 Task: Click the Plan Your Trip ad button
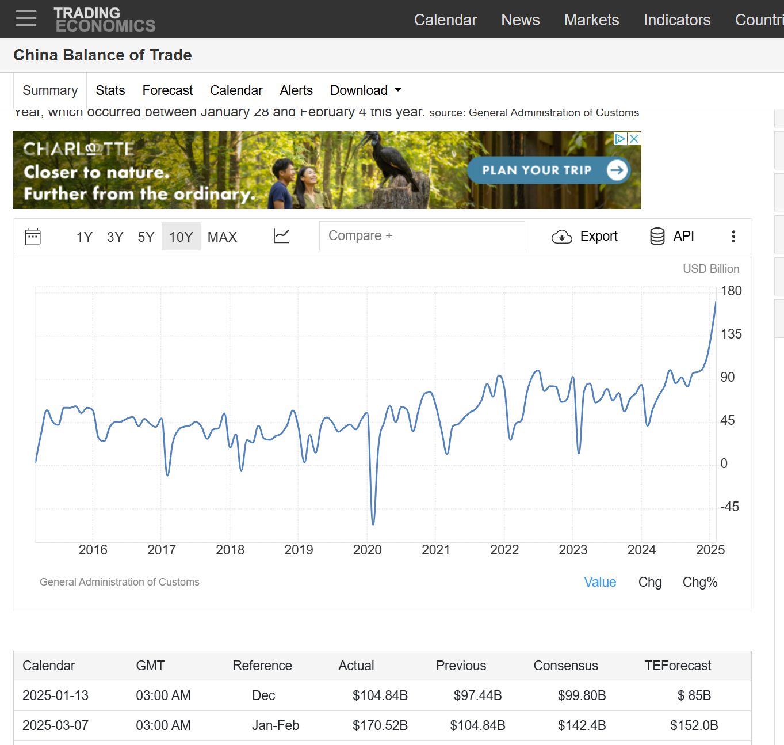(548, 170)
